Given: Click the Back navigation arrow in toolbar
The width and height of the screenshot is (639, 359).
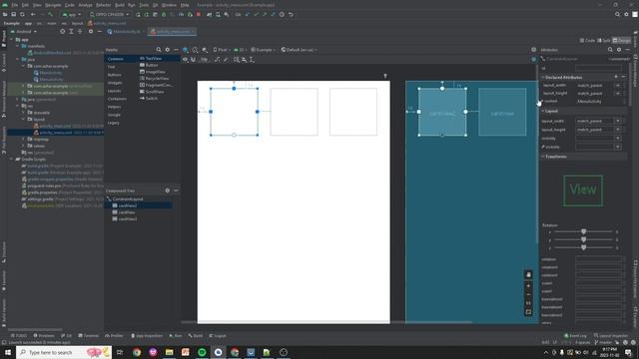Looking at the screenshot, I should pyautogui.click(x=33, y=14).
